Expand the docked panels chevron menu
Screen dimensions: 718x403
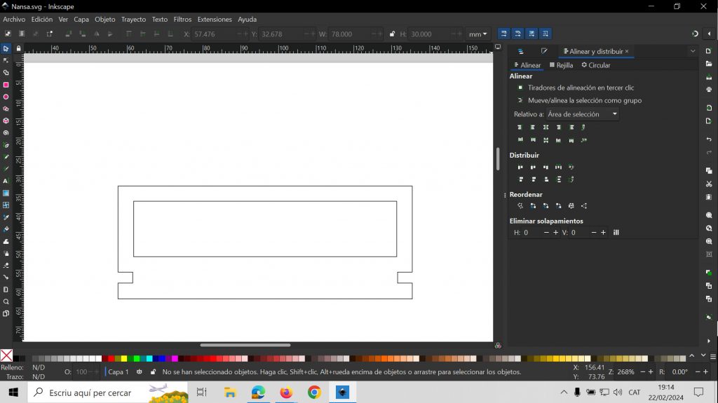click(x=692, y=51)
